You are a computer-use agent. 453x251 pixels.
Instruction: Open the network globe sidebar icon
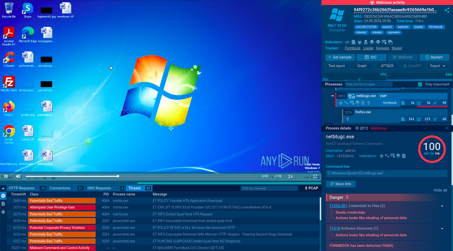click(x=3, y=196)
